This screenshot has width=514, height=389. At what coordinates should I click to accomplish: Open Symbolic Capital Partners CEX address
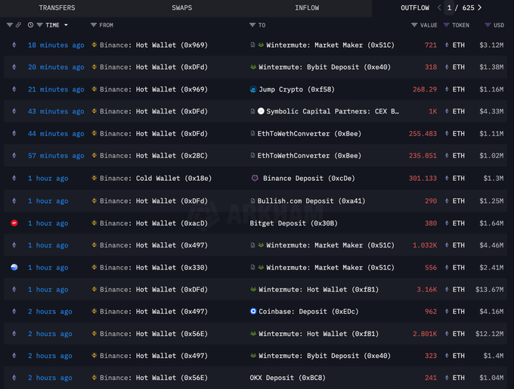point(333,111)
